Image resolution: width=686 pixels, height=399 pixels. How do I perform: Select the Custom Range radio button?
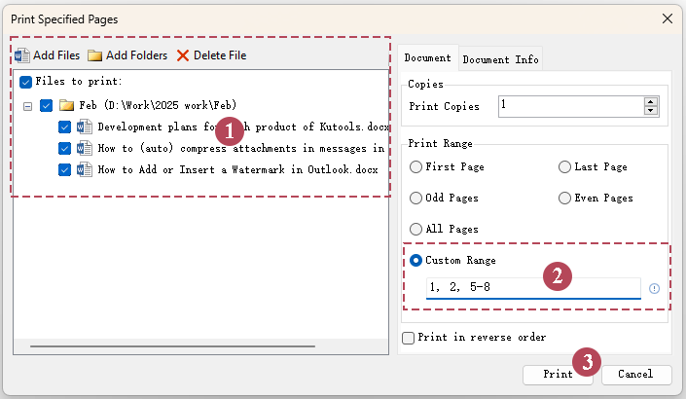pos(415,260)
